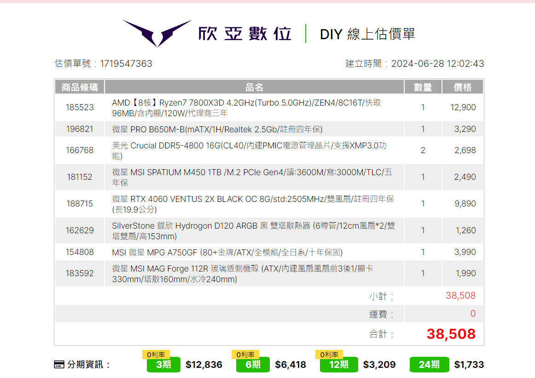Click the 運費 label
Screen dimensions: 535x378
[381, 314]
